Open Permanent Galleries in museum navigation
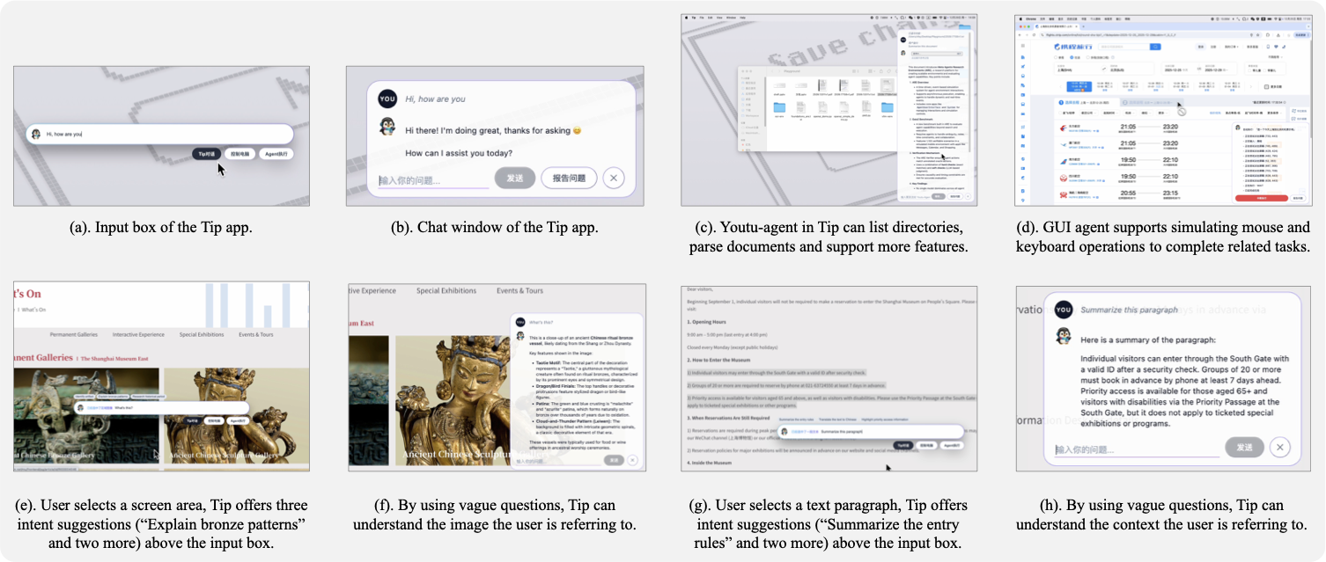The height and width of the screenshot is (562, 1326). pos(74,334)
